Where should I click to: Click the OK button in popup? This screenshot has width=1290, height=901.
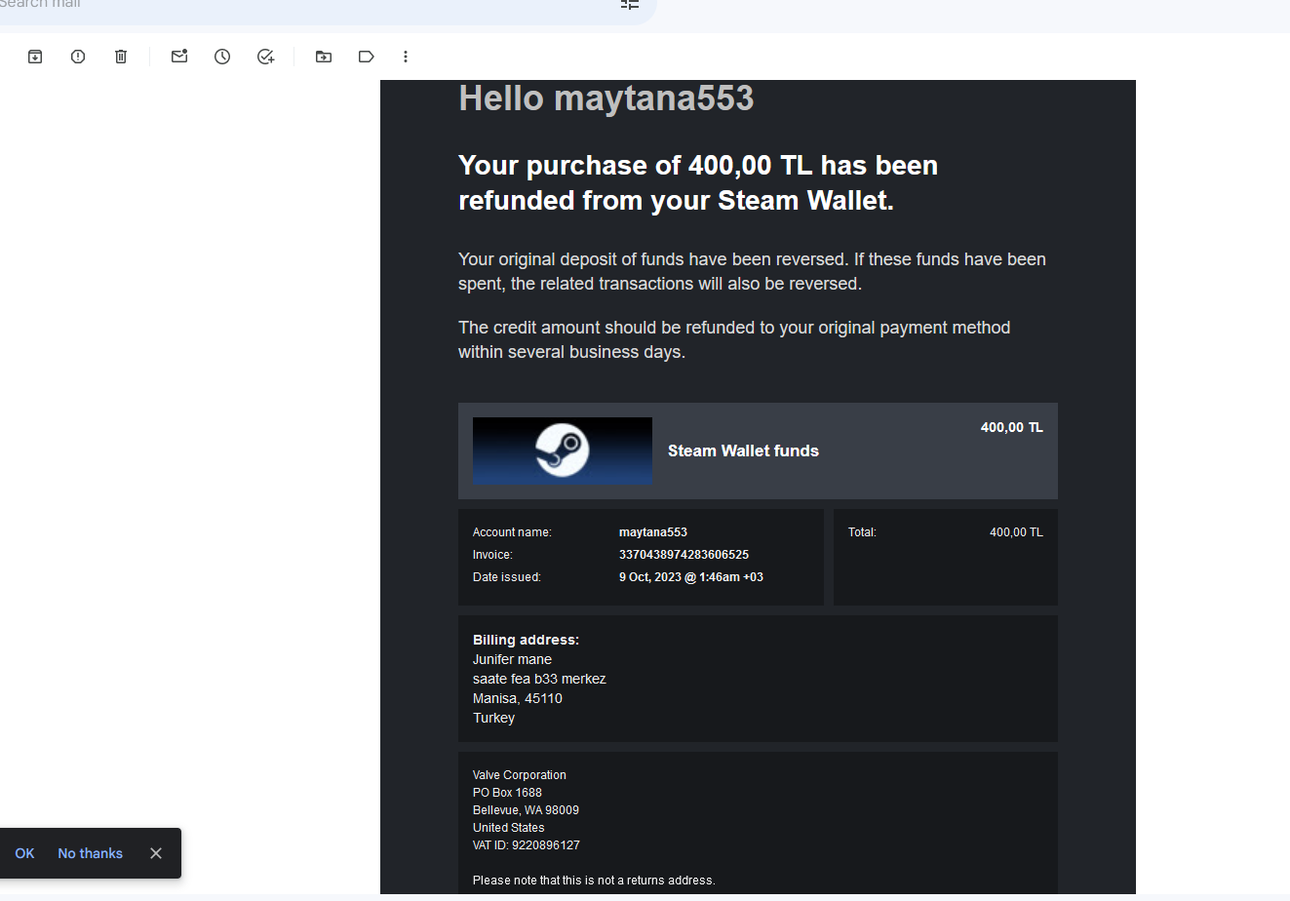[25, 853]
